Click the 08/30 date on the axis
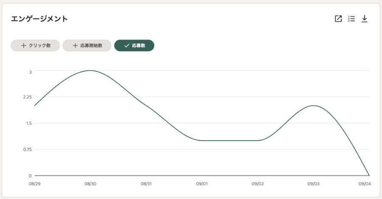The image size is (382, 199). tap(90, 184)
